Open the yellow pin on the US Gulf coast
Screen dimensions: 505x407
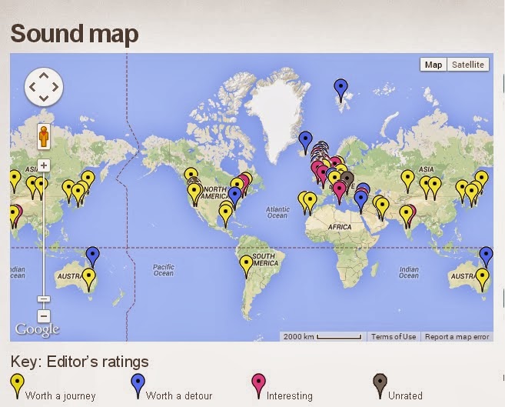(225, 213)
